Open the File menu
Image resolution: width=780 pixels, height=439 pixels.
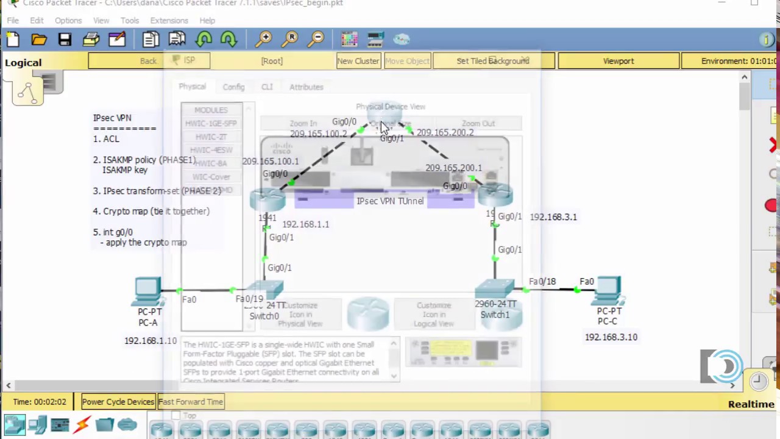[x=13, y=20]
